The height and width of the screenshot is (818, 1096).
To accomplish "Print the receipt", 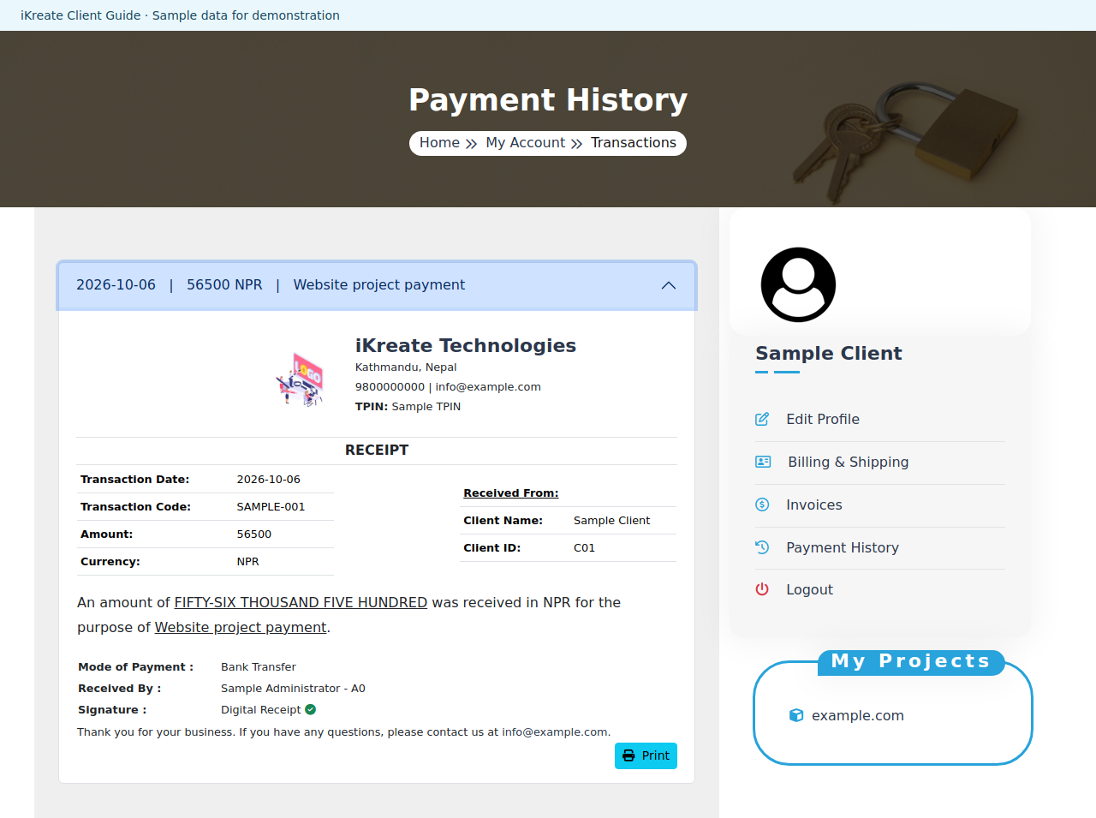I will [x=646, y=755].
